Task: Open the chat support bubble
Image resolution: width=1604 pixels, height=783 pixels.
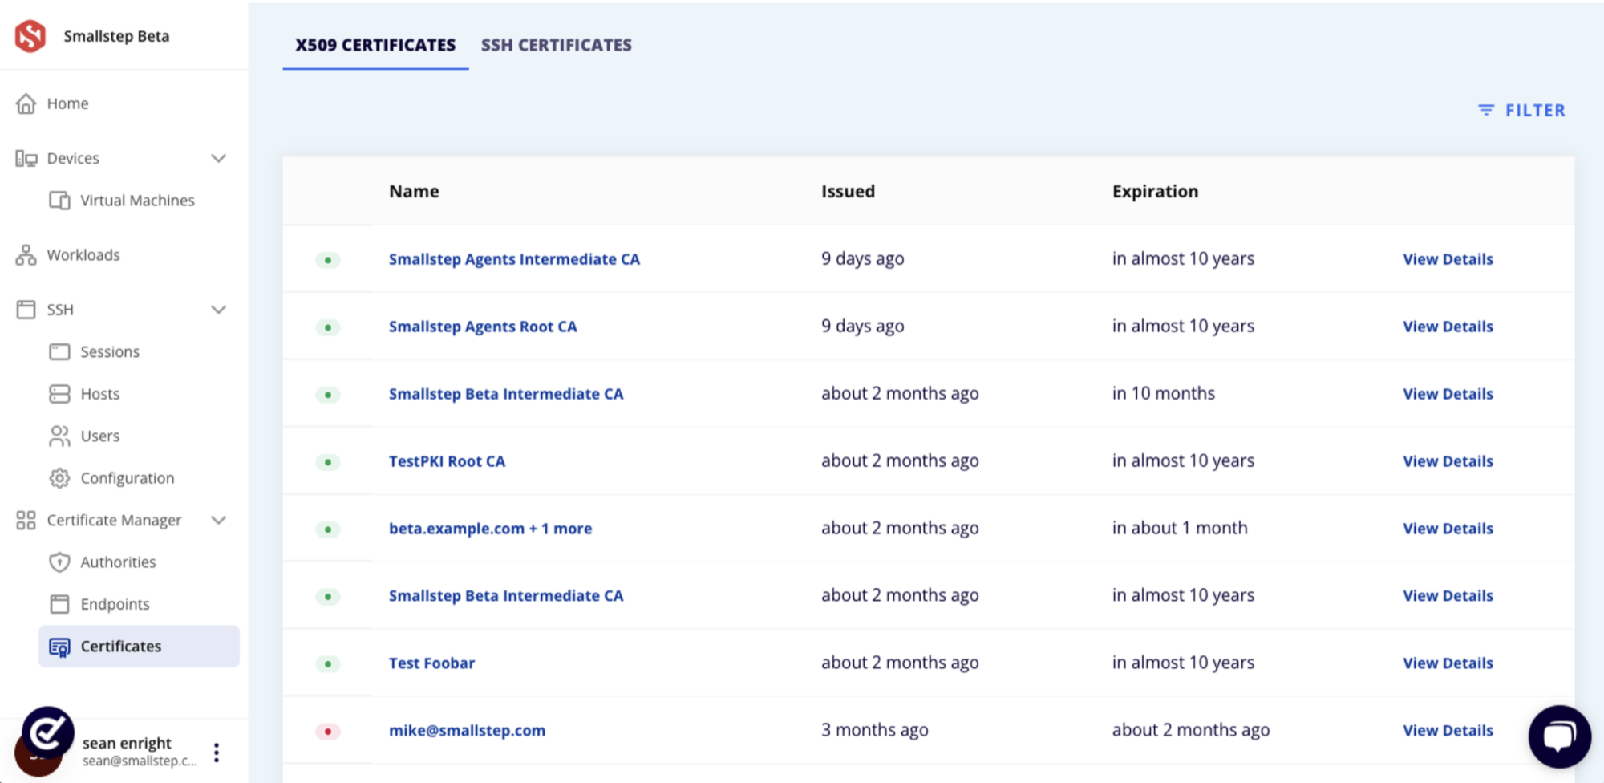Action: pyautogui.click(x=1559, y=736)
